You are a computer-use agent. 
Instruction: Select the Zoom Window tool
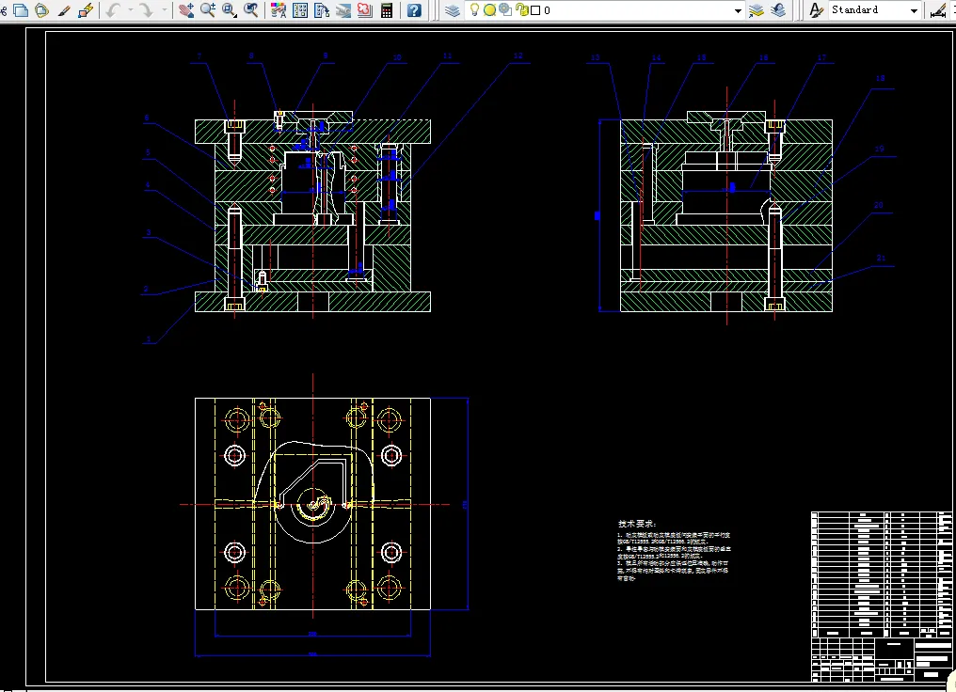[230, 9]
